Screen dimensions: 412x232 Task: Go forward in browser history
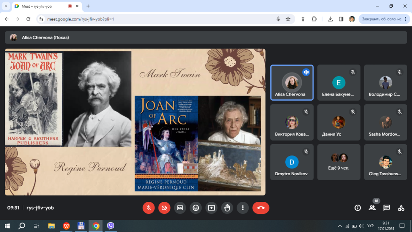(x=17, y=19)
